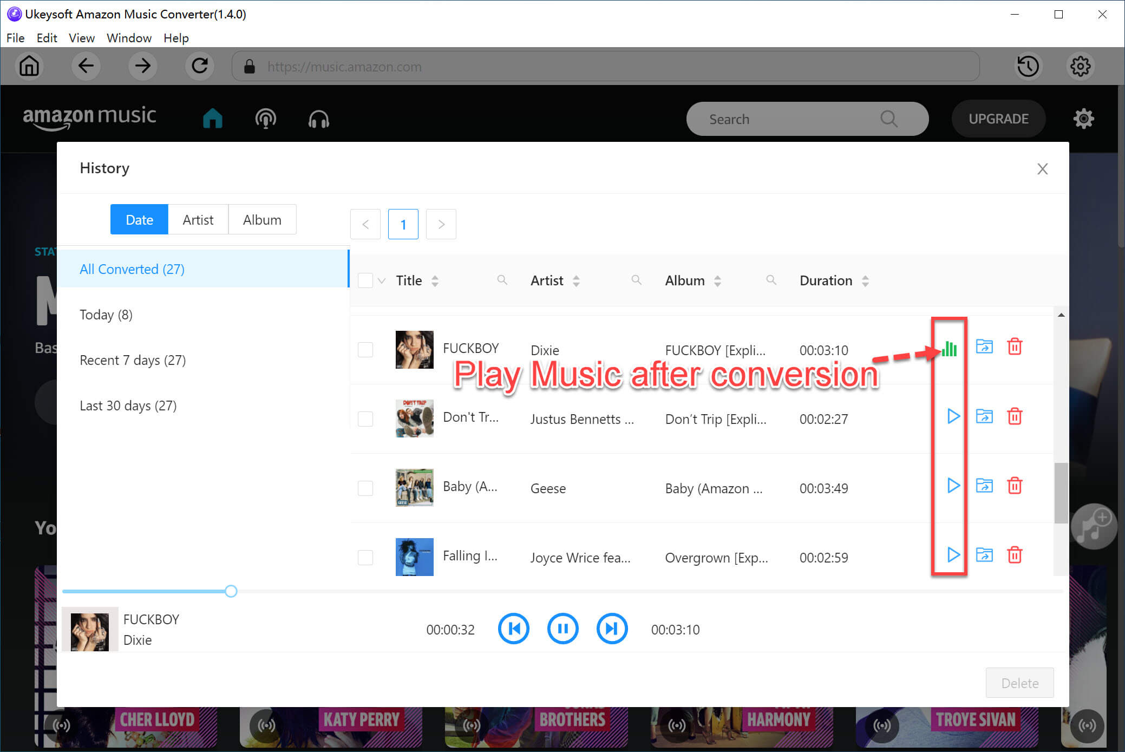
Task: Switch to the Date tab
Action: (139, 219)
